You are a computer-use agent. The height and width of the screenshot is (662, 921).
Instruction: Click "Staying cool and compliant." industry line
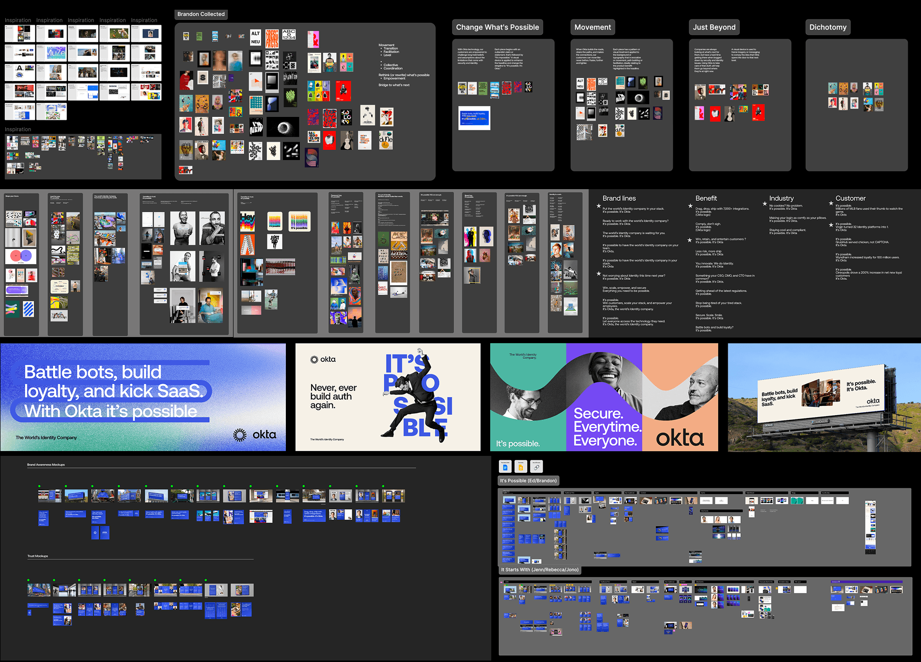(x=787, y=230)
